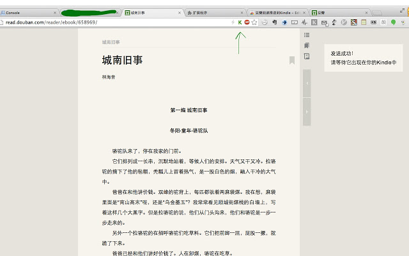
Task: Close the 扩展程序 tab
Action: tap(242, 13)
